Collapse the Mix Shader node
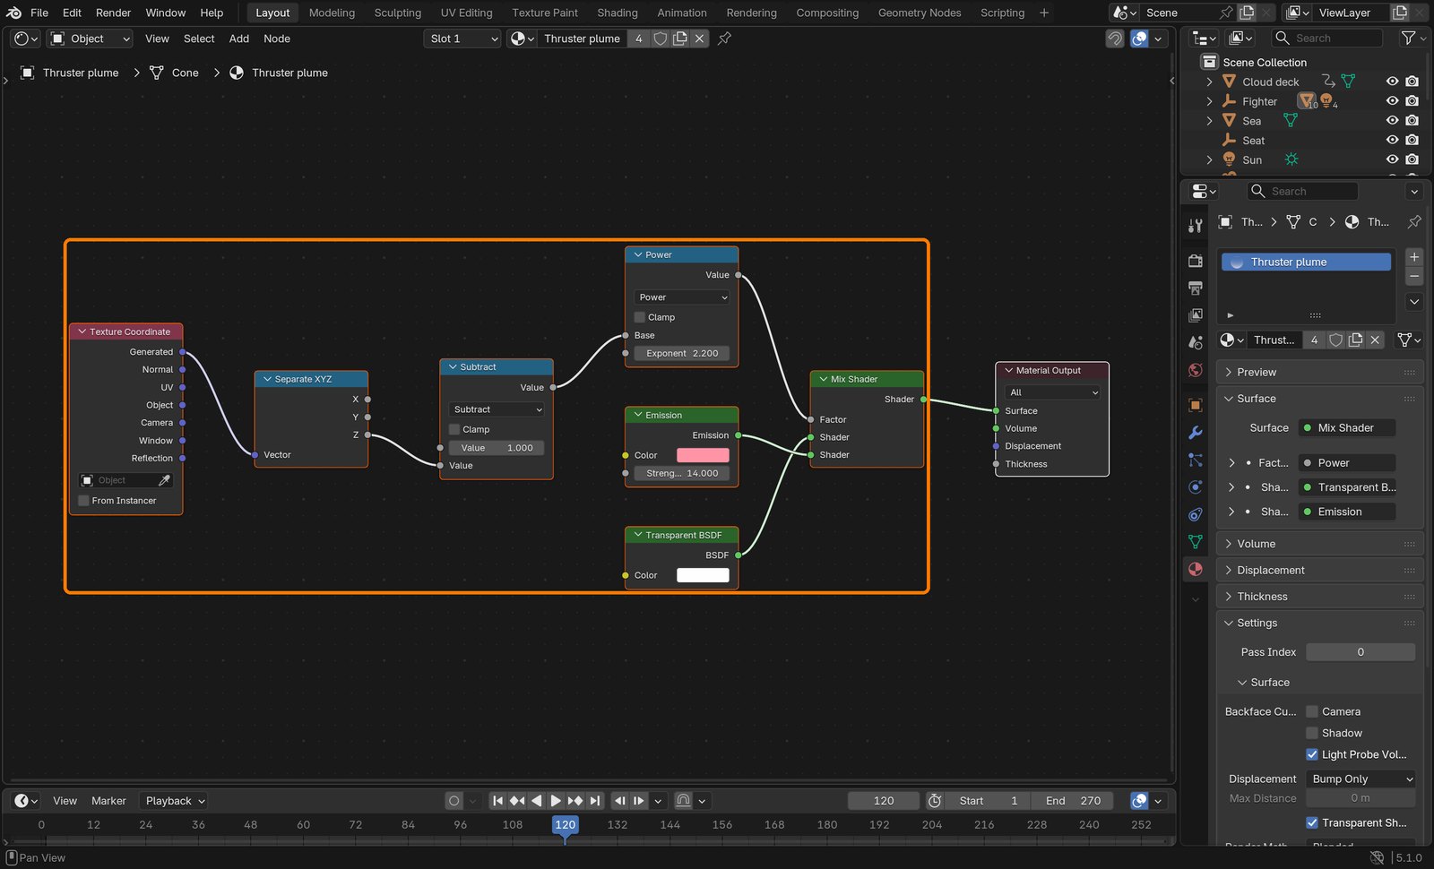This screenshot has height=869, width=1434. coord(823,379)
